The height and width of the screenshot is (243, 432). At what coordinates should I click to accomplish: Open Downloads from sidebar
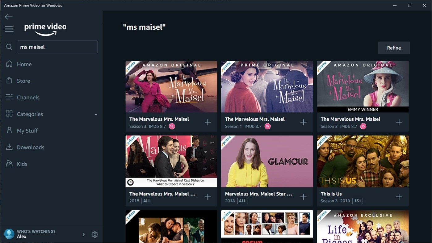coord(30,147)
